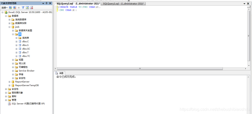Expand the 可编程性 folder
Viewport: 252px width, 114px height.
[13, 67]
